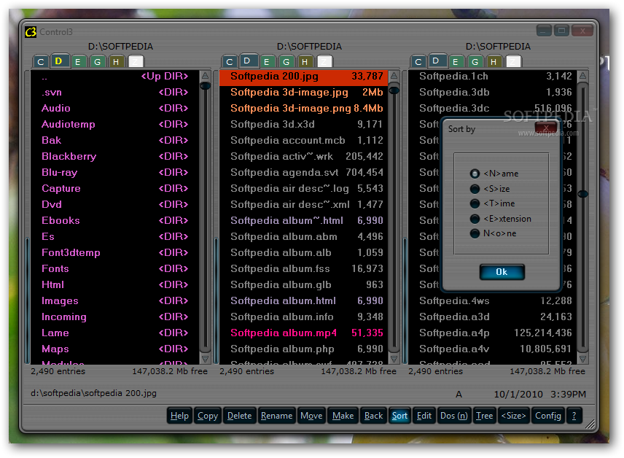
Task: Click the Make button
Action: [x=343, y=416]
